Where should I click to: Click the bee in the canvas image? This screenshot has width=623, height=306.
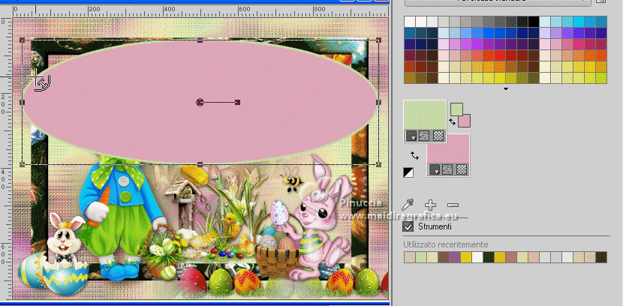click(293, 181)
